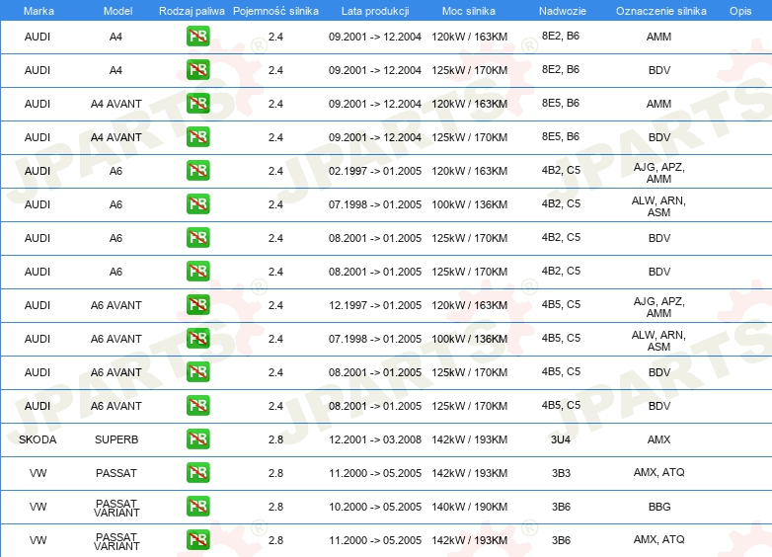
Task: Click the 10.2000 -> 05.2005 production years
Action: click(x=375, y=507)
